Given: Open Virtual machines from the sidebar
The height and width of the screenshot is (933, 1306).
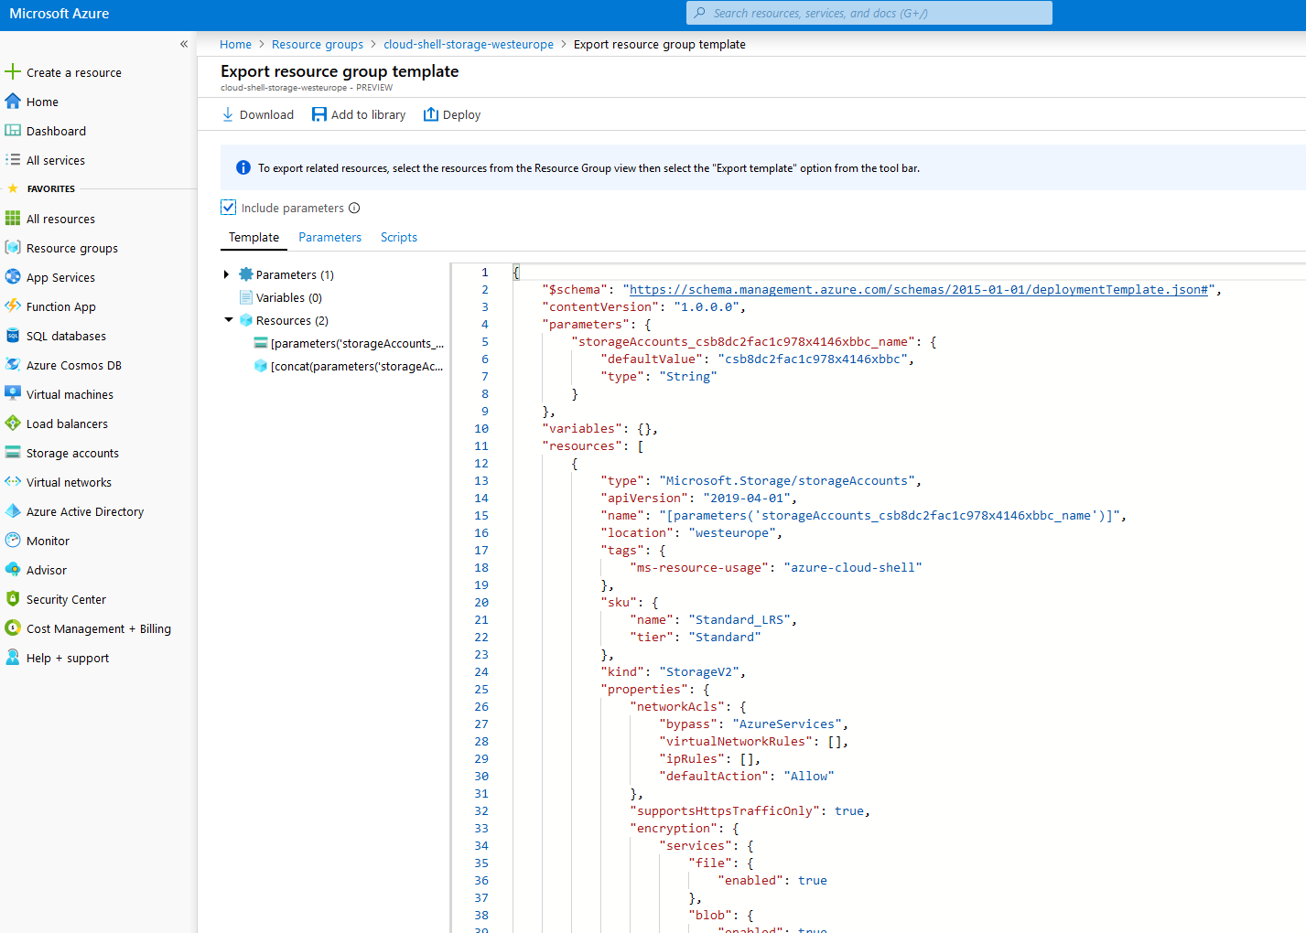Looking at the screenshot, I should [70, 394].
